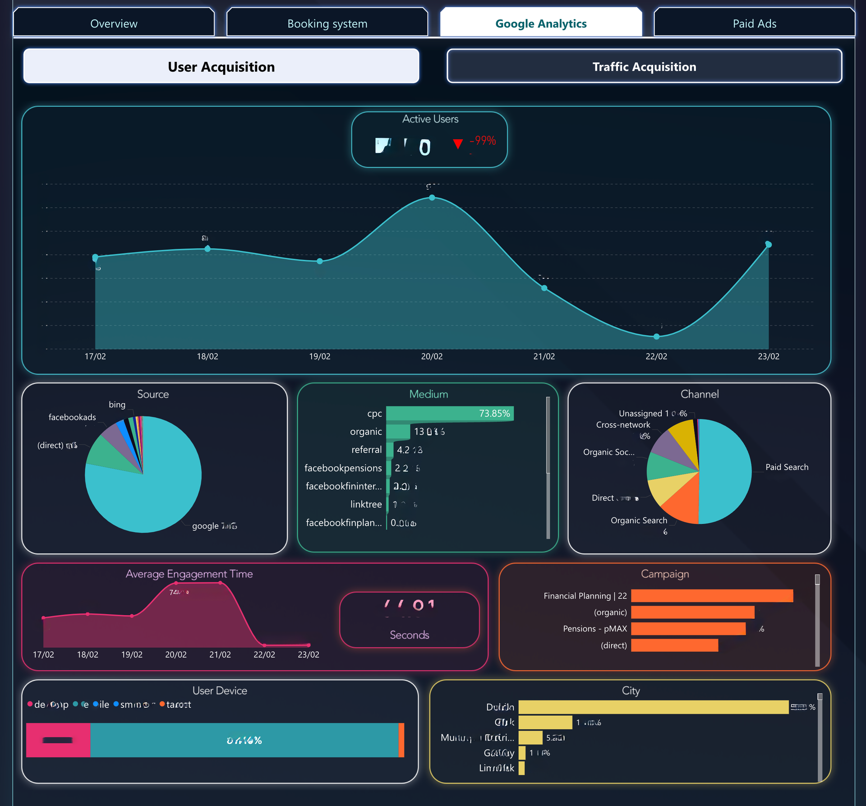This screenshot has width=866, height=806.
Task: Select the Google Analytics tab
Action: click(541, 23)
